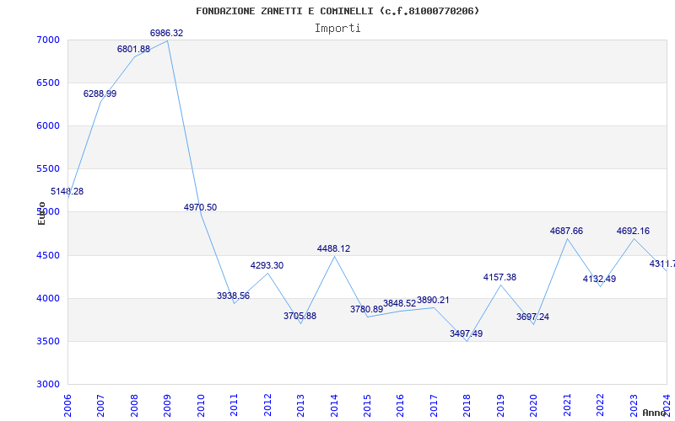Click the 2014 x-axis year label
The width and height of the screenshot is (675, 421).
point(334,406)
